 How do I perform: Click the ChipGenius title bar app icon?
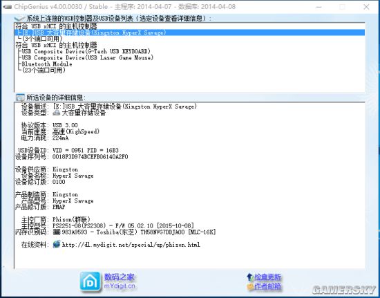pos(8,7)
